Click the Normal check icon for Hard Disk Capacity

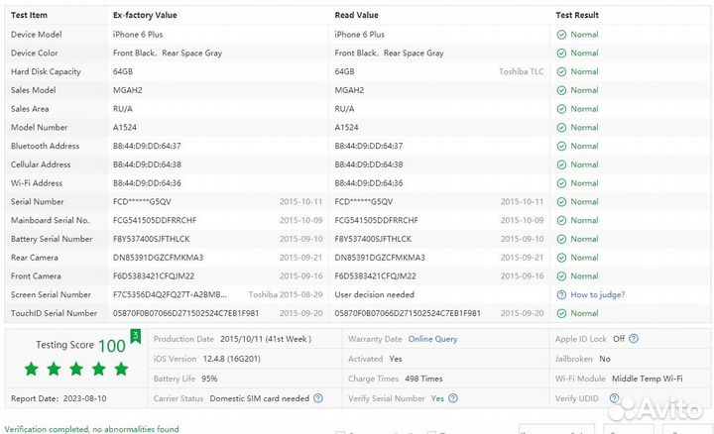tap(561, 72)
